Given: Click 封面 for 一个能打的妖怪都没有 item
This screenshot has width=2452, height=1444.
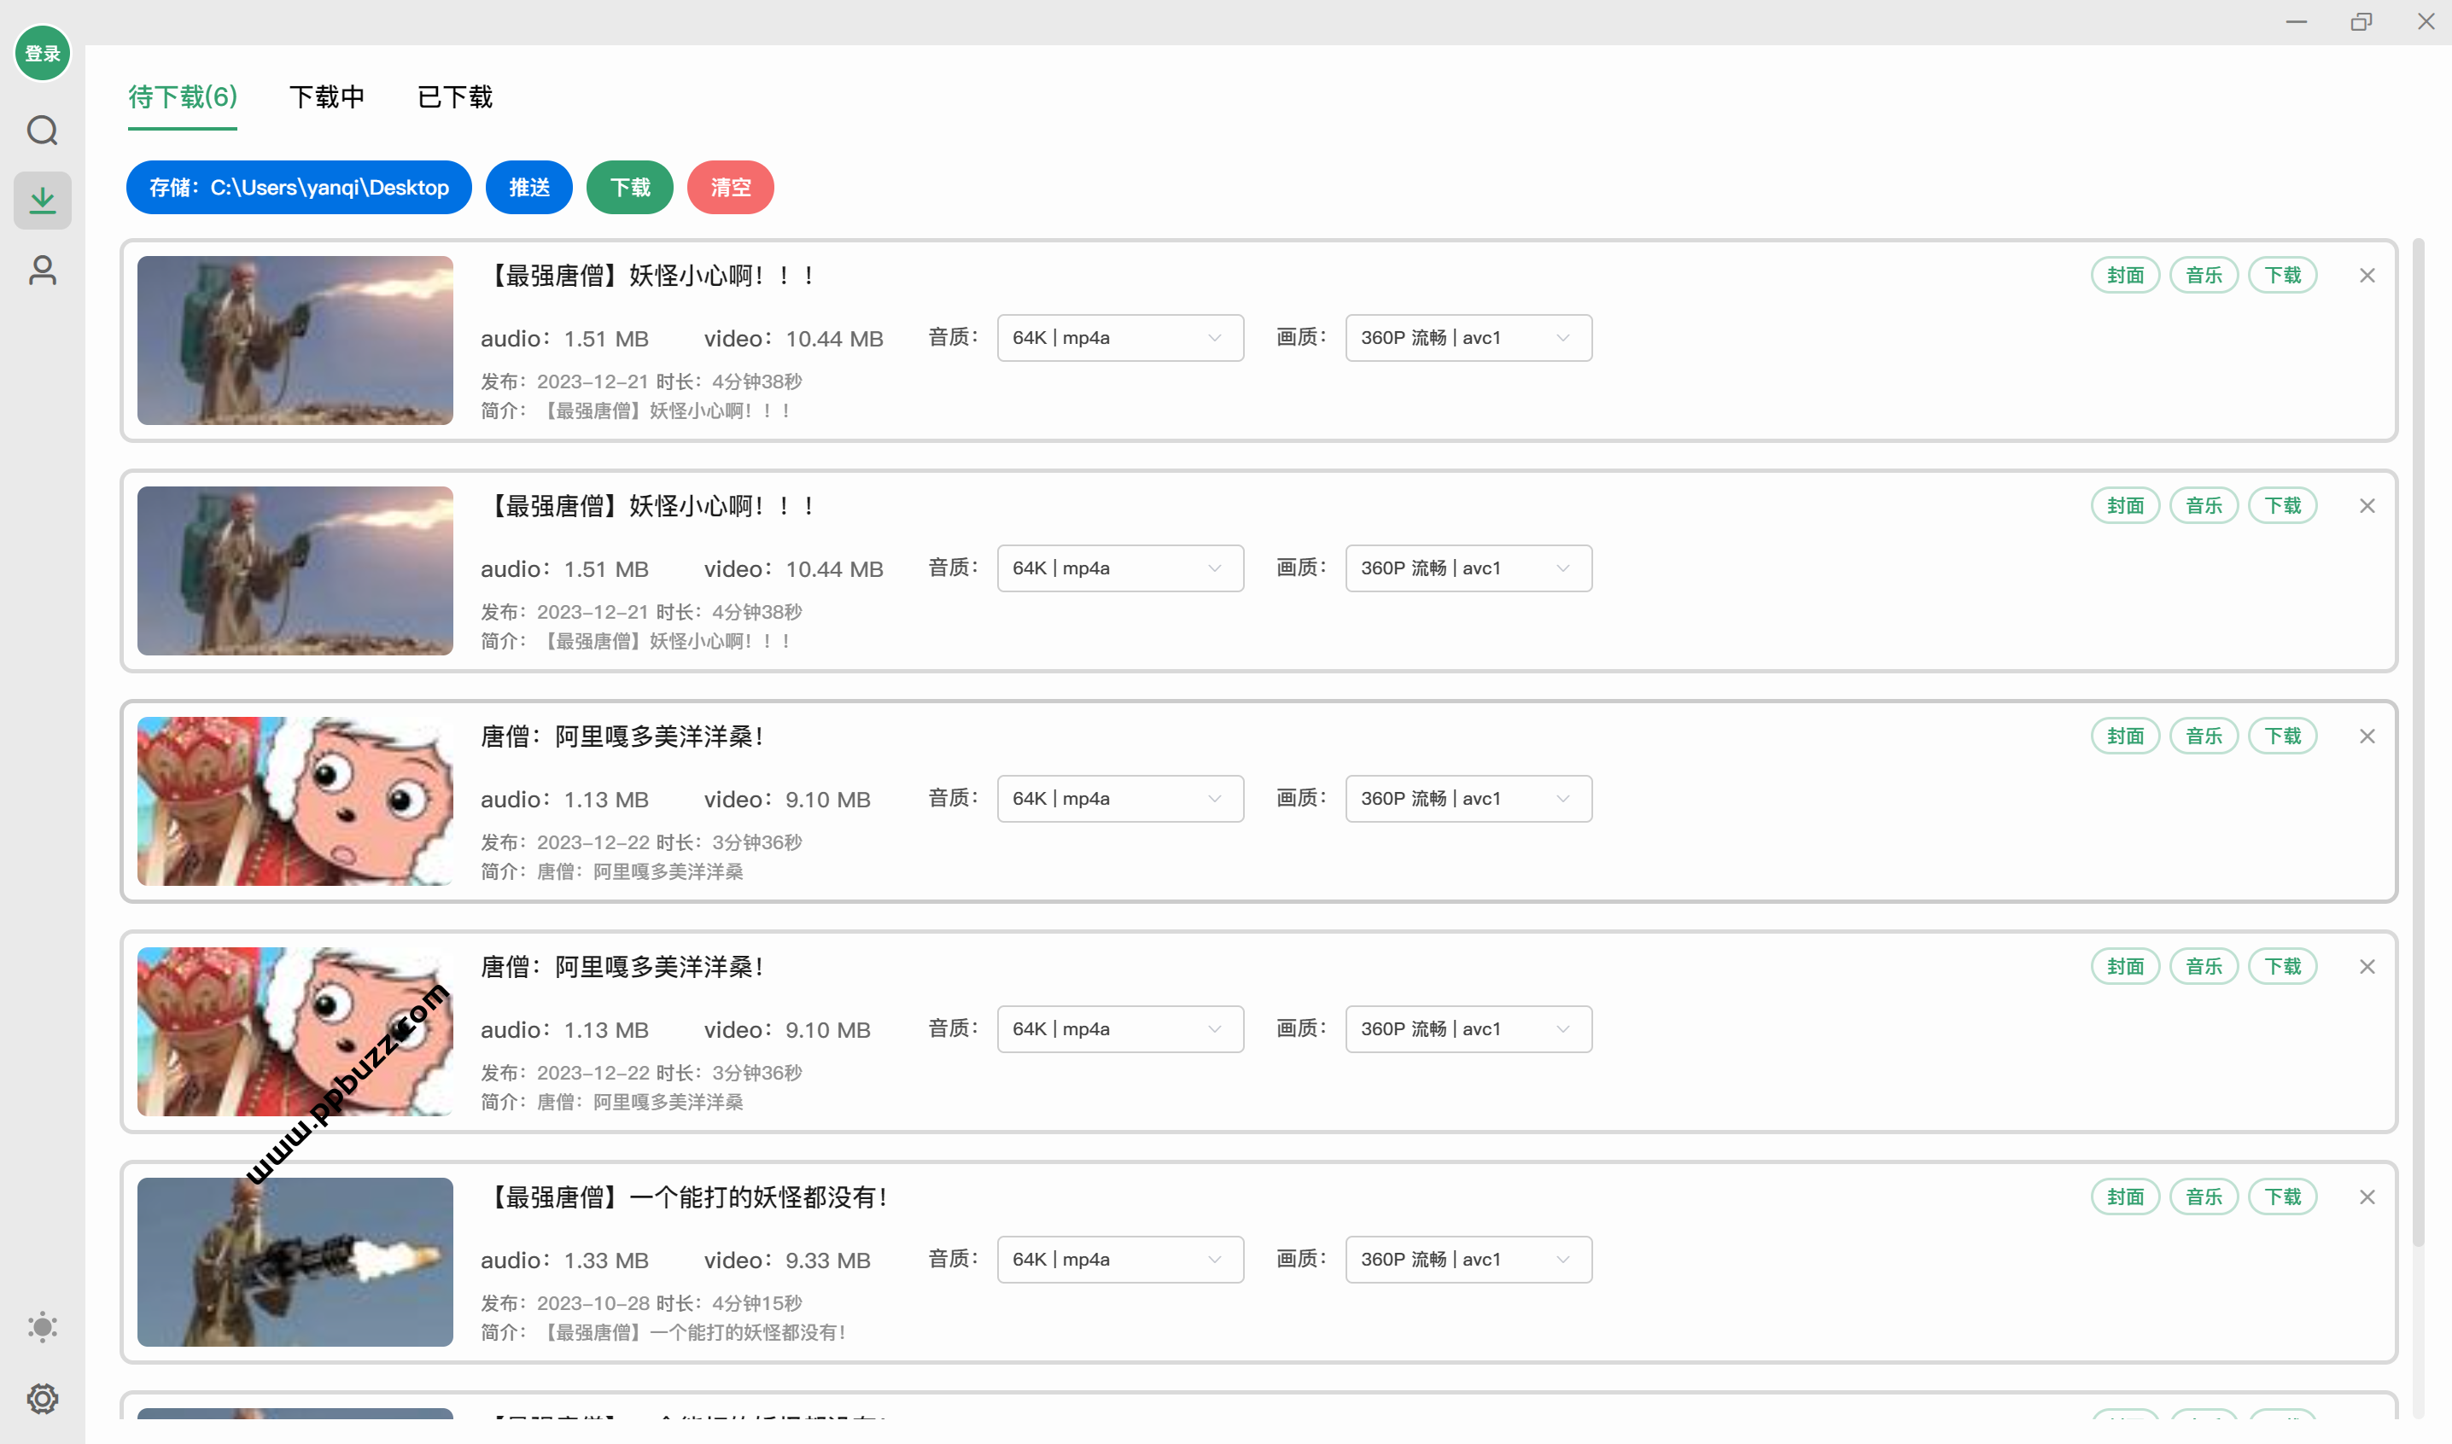Looking at the screenshot, I should [2125, 1197].
